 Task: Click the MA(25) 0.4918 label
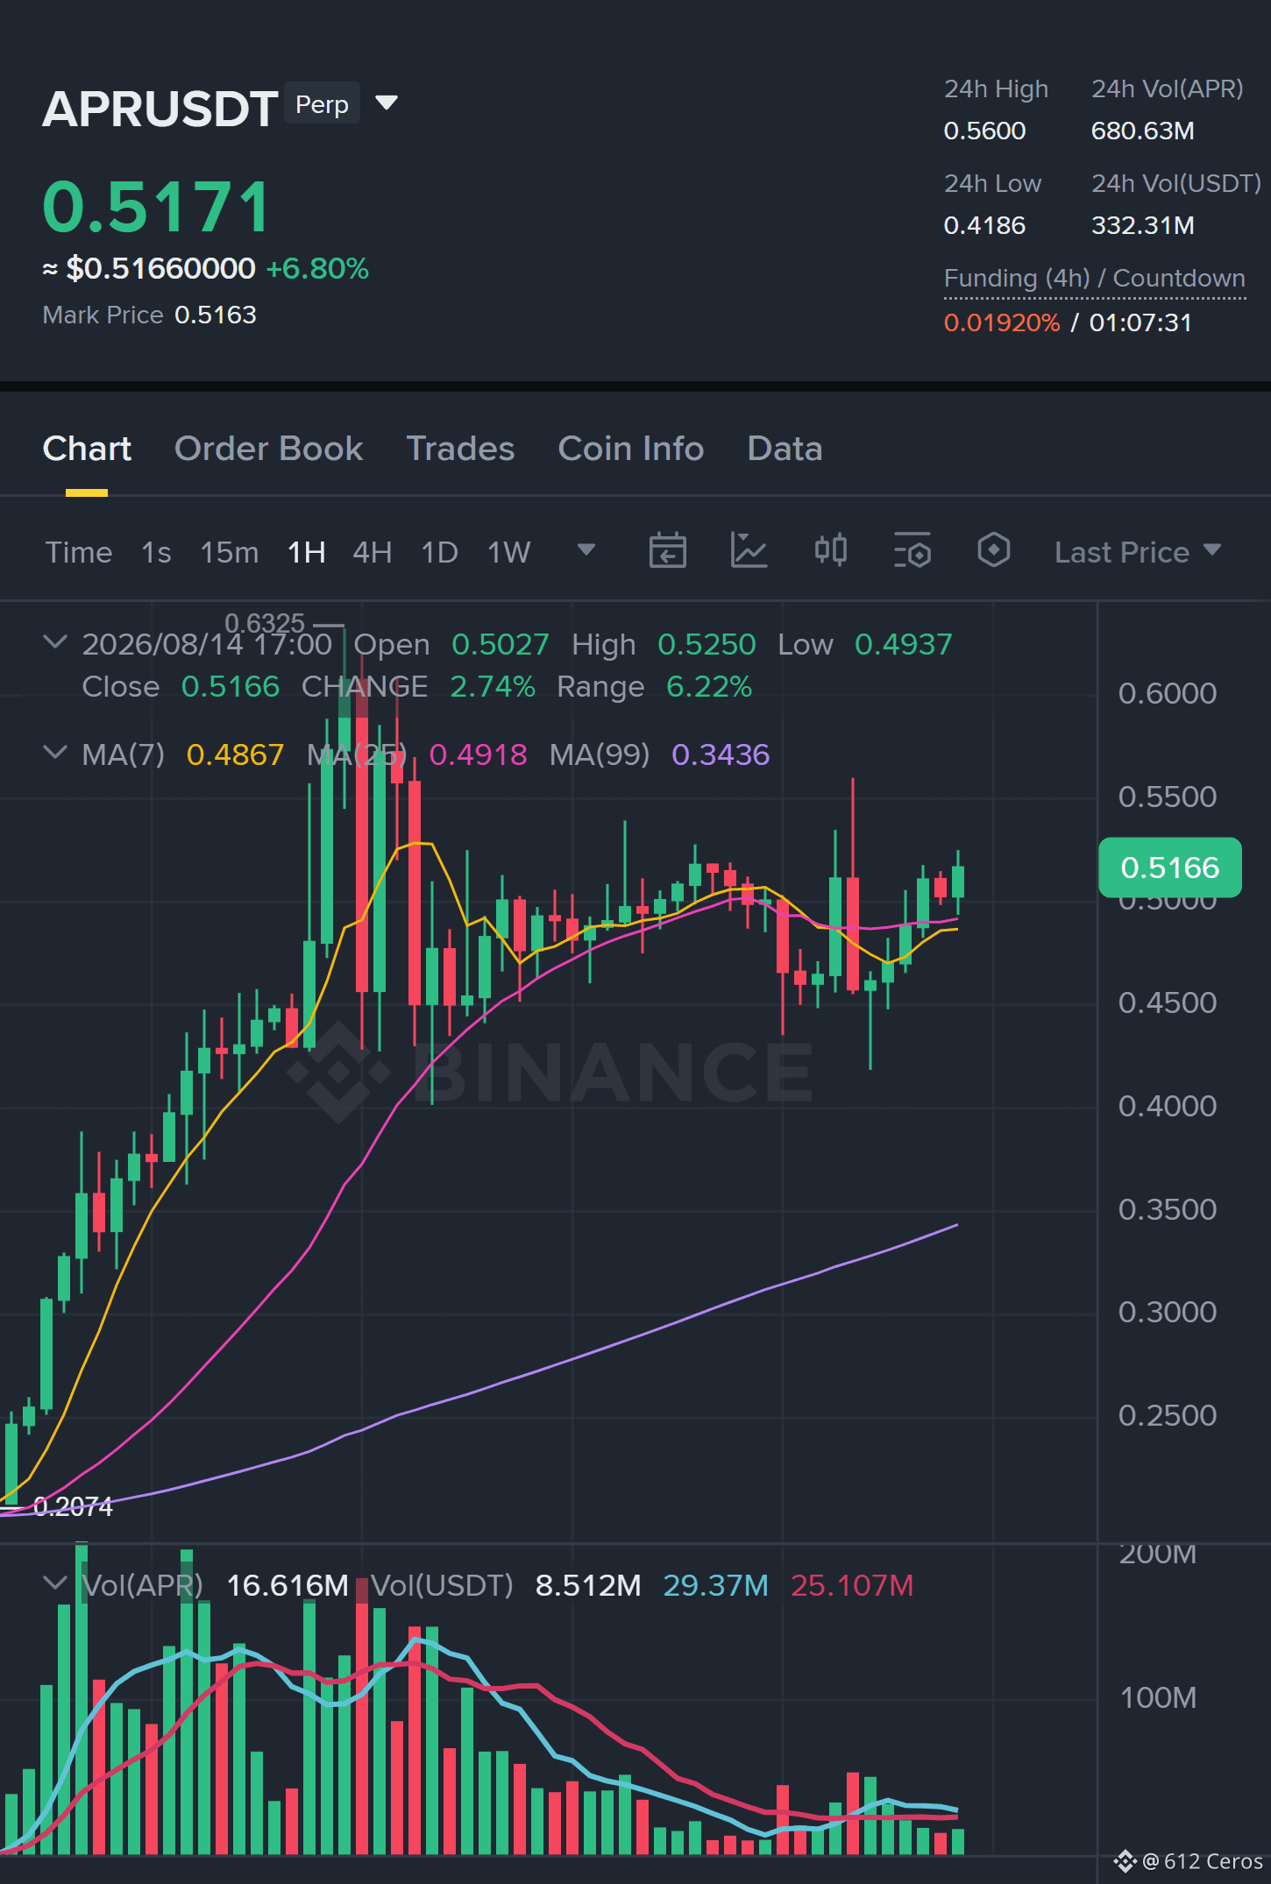pos(417,754)
